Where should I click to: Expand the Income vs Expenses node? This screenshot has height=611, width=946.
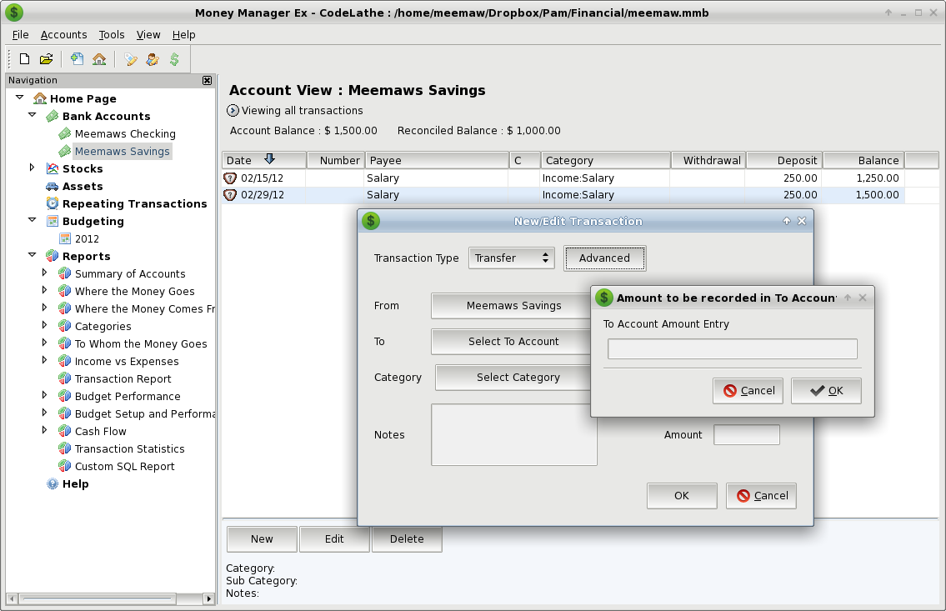[44, 360]
